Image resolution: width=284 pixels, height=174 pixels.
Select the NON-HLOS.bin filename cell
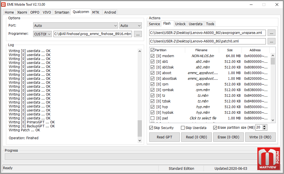click(203, 56)
